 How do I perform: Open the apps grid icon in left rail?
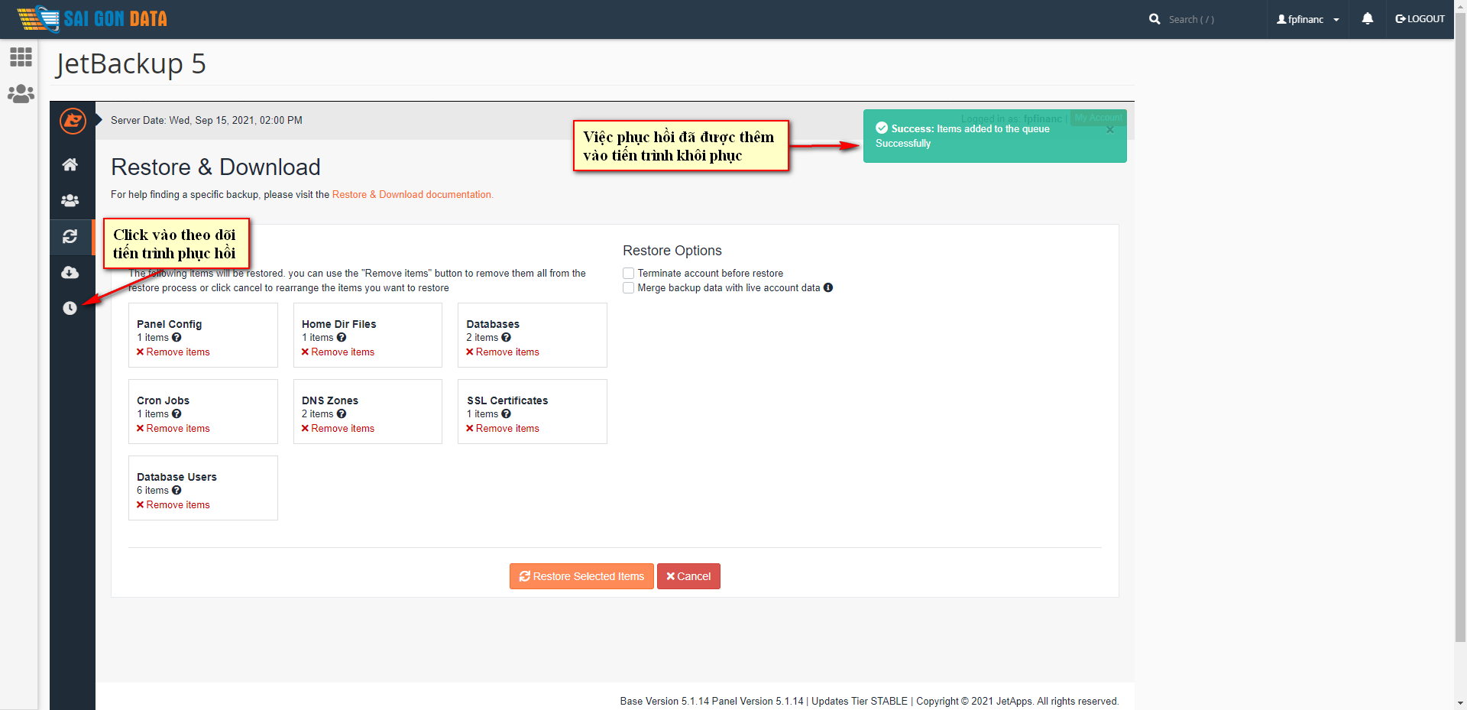pos(21,57)
